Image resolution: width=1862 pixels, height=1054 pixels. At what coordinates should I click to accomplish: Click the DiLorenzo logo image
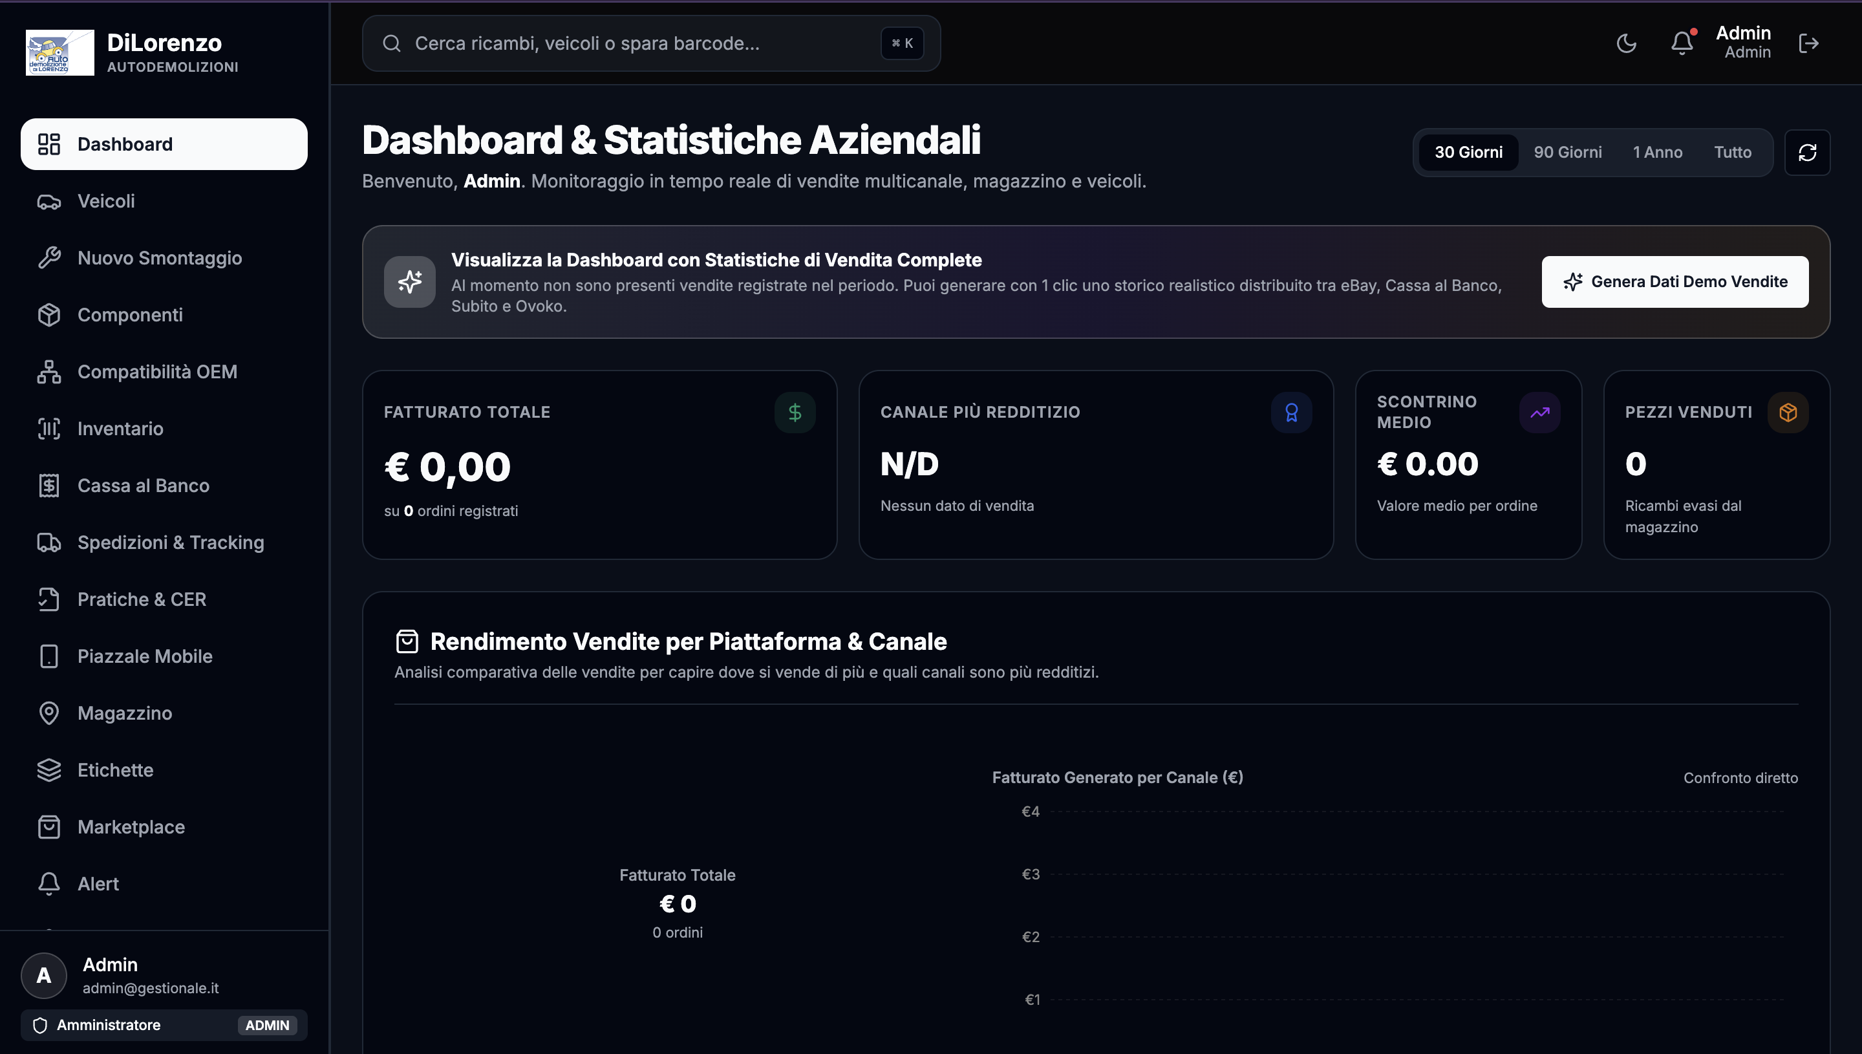[60, 52]
